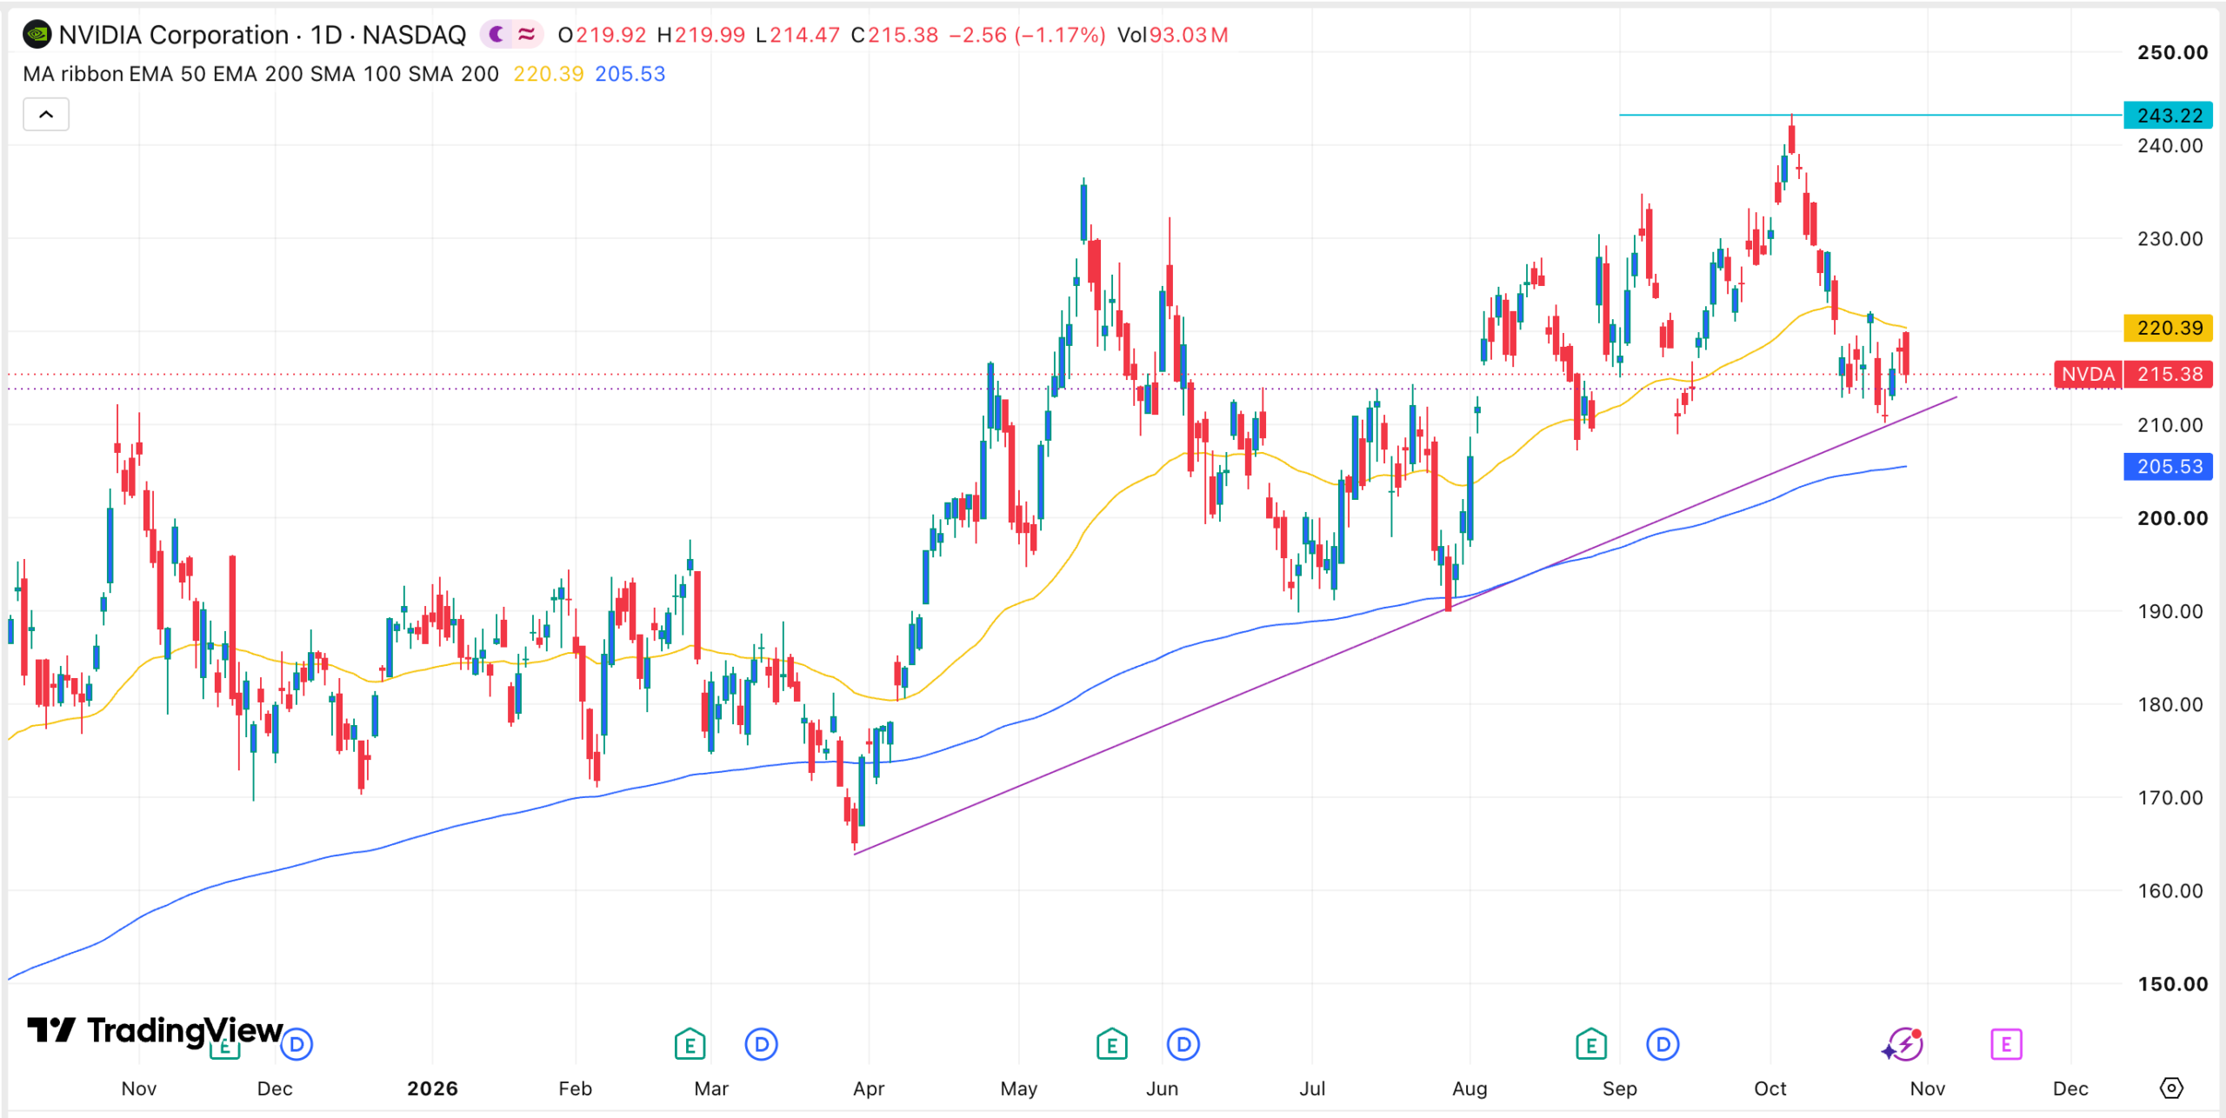Click the purple moon market-status icon
2226x1118 pixels.
(x=497, y=35)
